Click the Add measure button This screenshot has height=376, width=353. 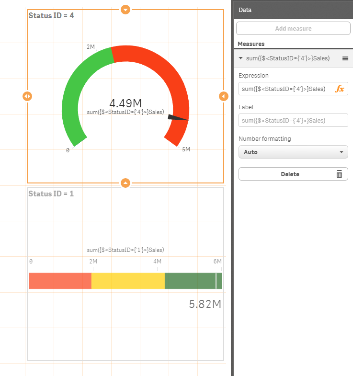click(x=293, y=28)
